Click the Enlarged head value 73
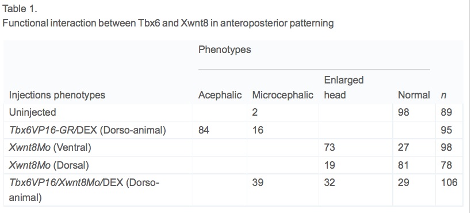This screenshot has width=471, height=213. pos(330,147)
